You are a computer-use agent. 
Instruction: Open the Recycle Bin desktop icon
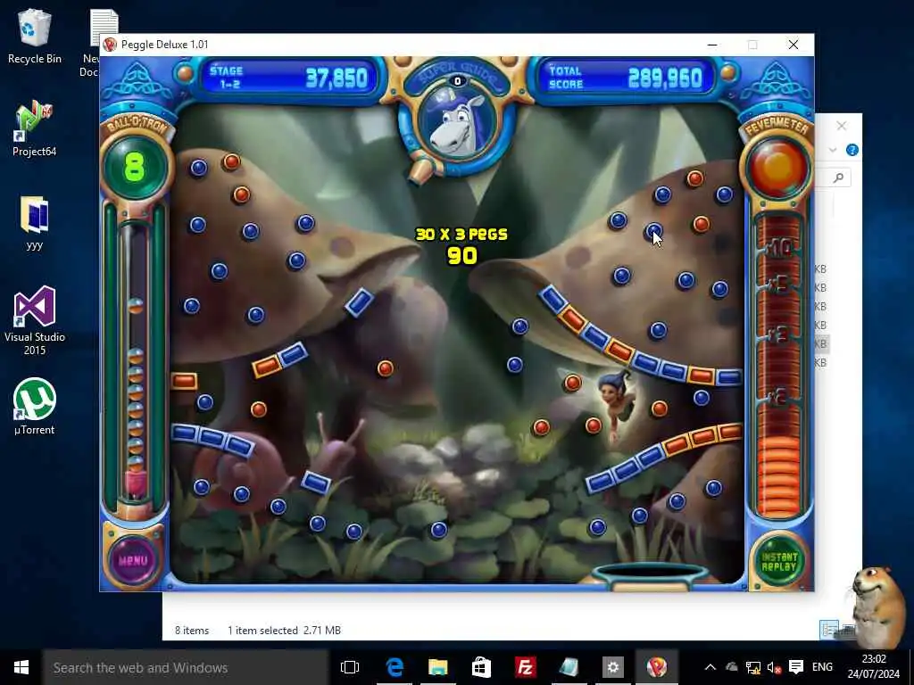pos(35,36)
